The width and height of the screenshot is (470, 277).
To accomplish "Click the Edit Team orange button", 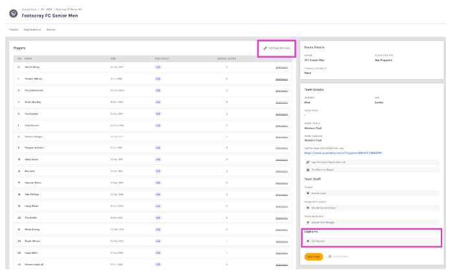I will pos(314,257).
